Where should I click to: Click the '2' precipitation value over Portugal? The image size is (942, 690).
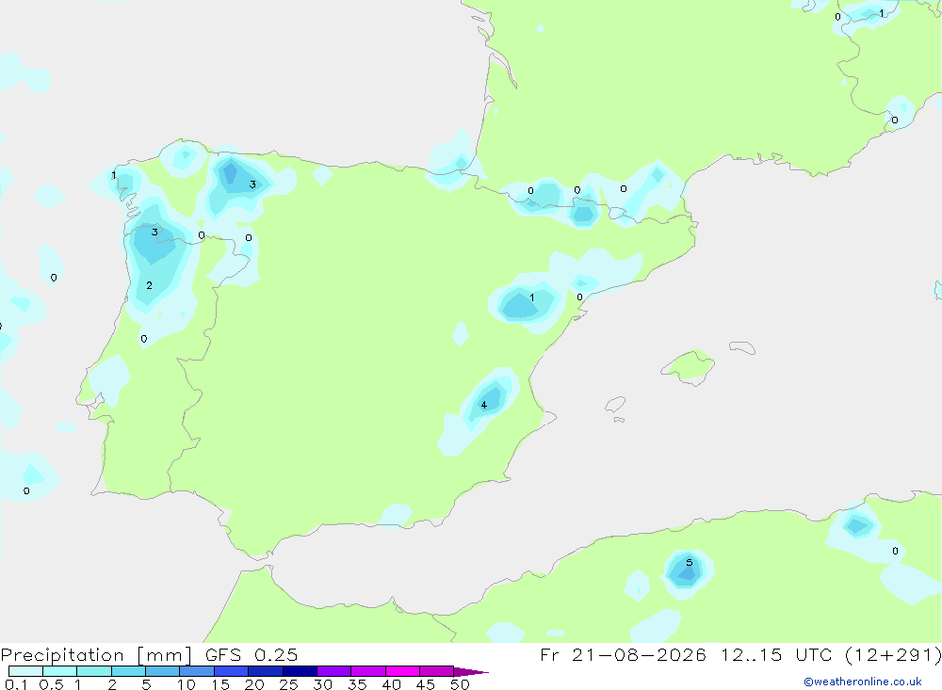149,285
